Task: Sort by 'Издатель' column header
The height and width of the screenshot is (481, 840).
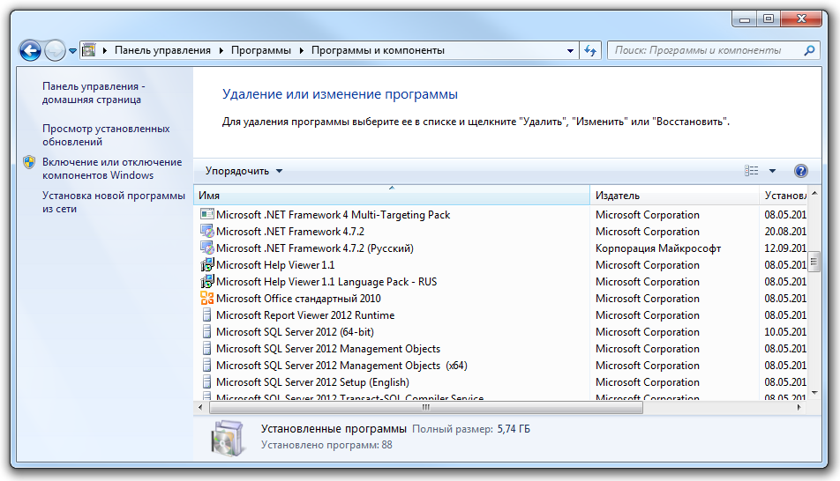Action: [674, 196]
